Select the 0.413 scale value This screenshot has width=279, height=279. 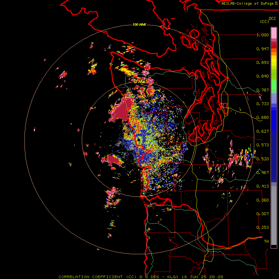[x=263, y=186]
